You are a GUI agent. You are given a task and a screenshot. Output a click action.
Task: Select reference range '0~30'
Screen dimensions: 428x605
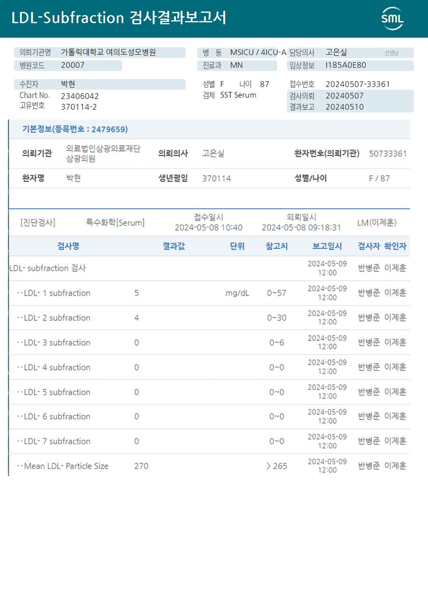coord(277,317)
